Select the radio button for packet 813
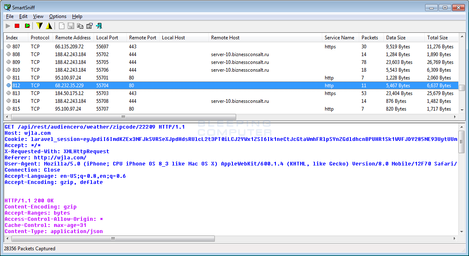This screenshot has width=469, height=256. tap(8, 93)
